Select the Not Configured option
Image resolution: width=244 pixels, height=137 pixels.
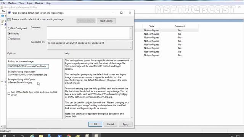click(x=9, y=28)
